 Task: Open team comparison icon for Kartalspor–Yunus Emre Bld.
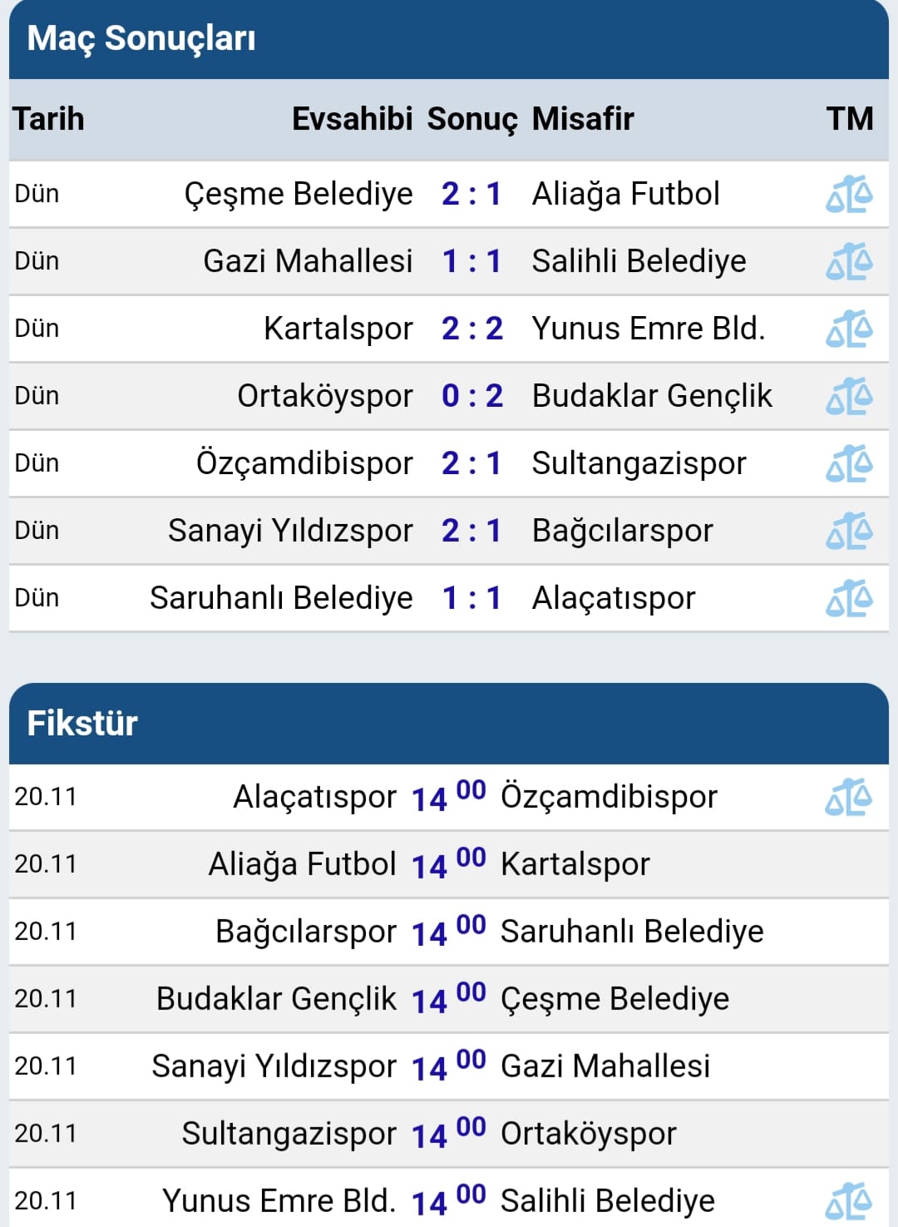[x=849, y=329]
